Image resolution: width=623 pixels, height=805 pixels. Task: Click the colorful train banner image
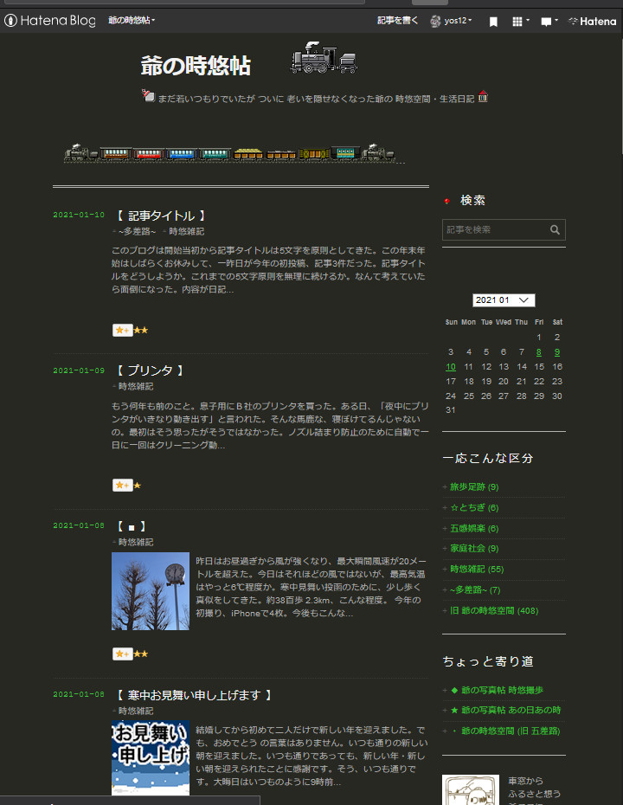pyautogui.click(x=230, y=153)
